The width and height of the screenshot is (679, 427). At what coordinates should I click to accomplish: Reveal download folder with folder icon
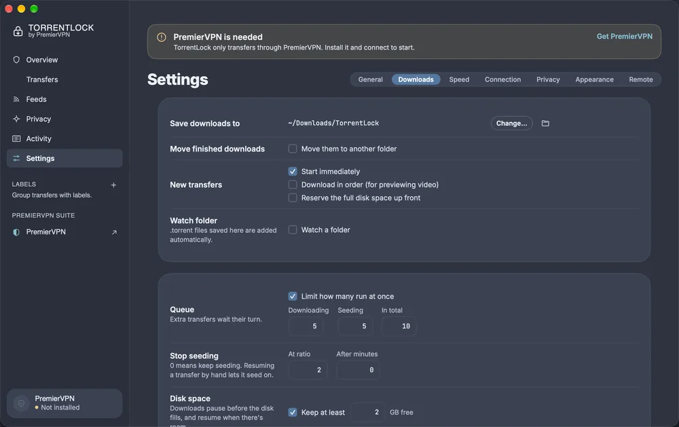pyautogui.click(x=545, y=124)
